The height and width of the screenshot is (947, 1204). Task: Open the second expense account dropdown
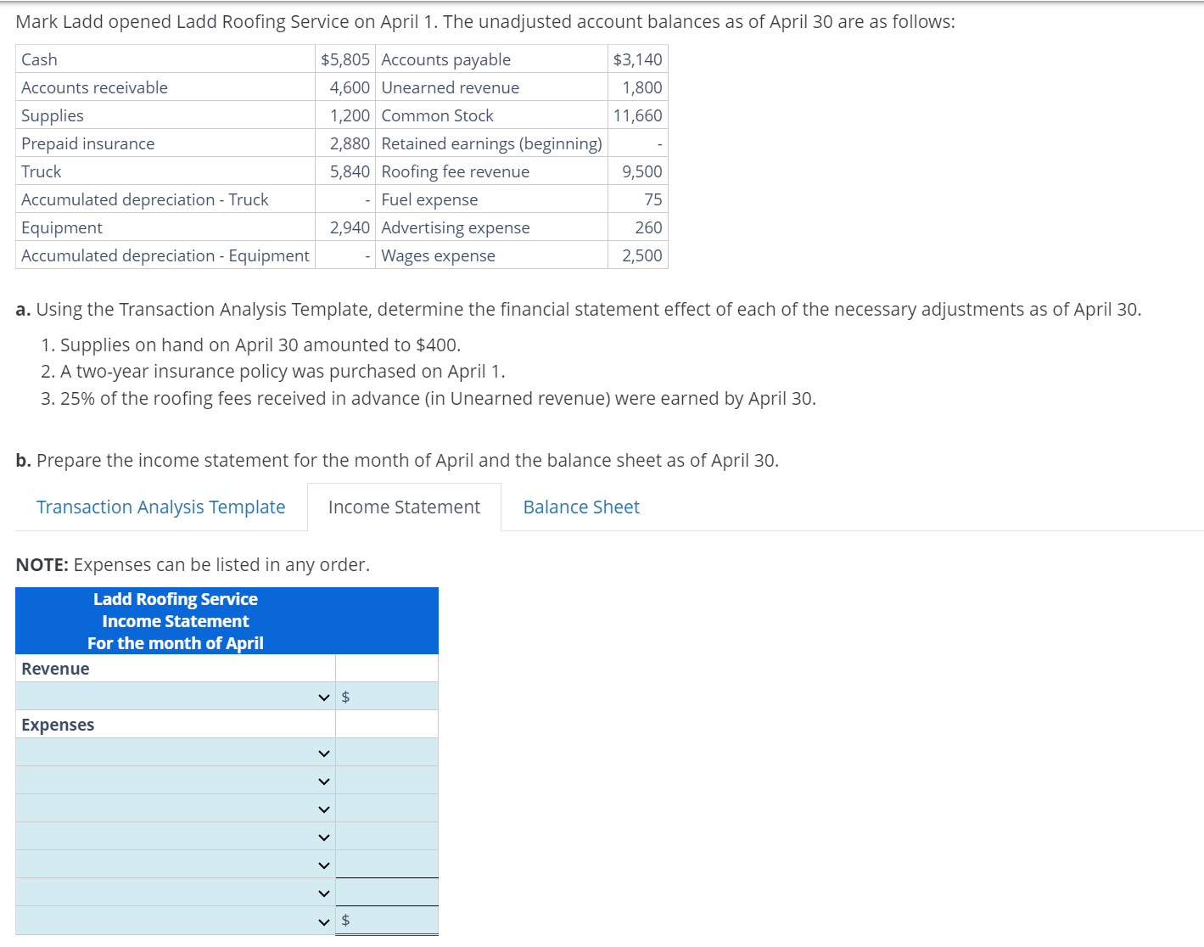[322, 780]
